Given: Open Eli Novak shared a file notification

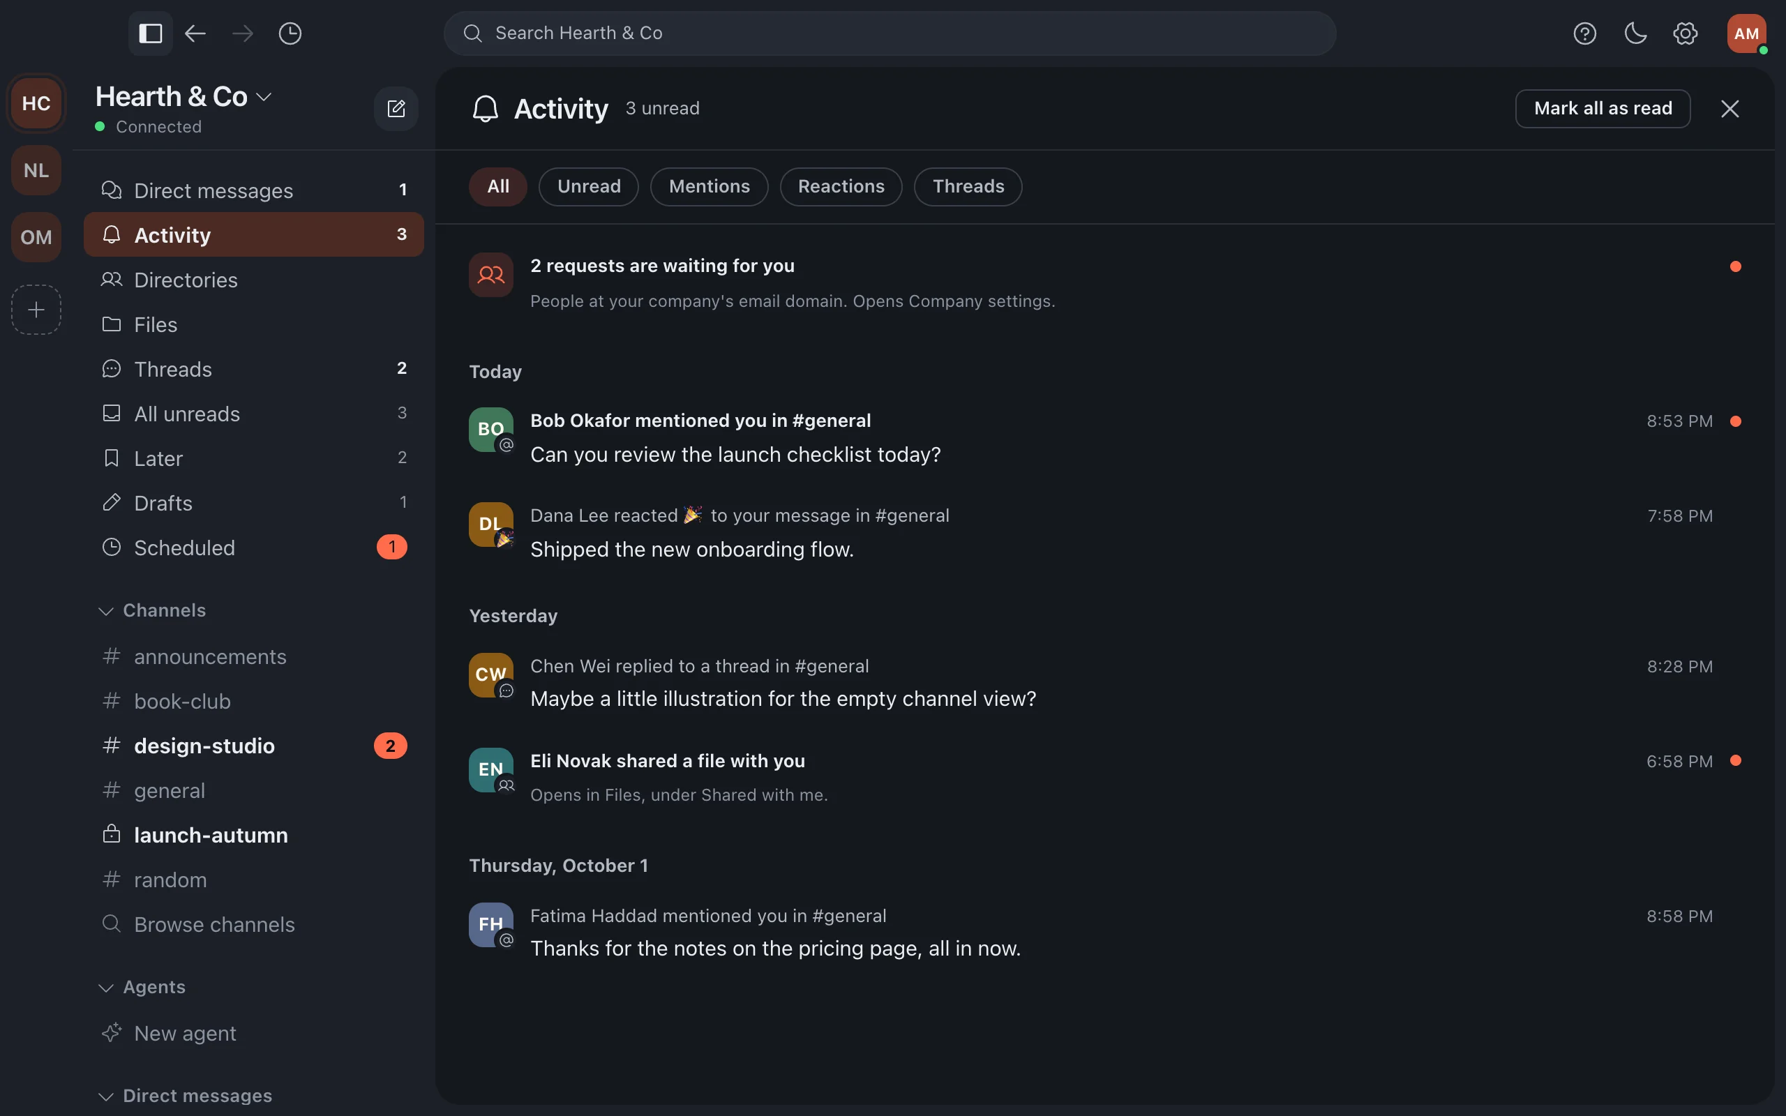Looking at the screenshot, I should (x=1105, y=777).
